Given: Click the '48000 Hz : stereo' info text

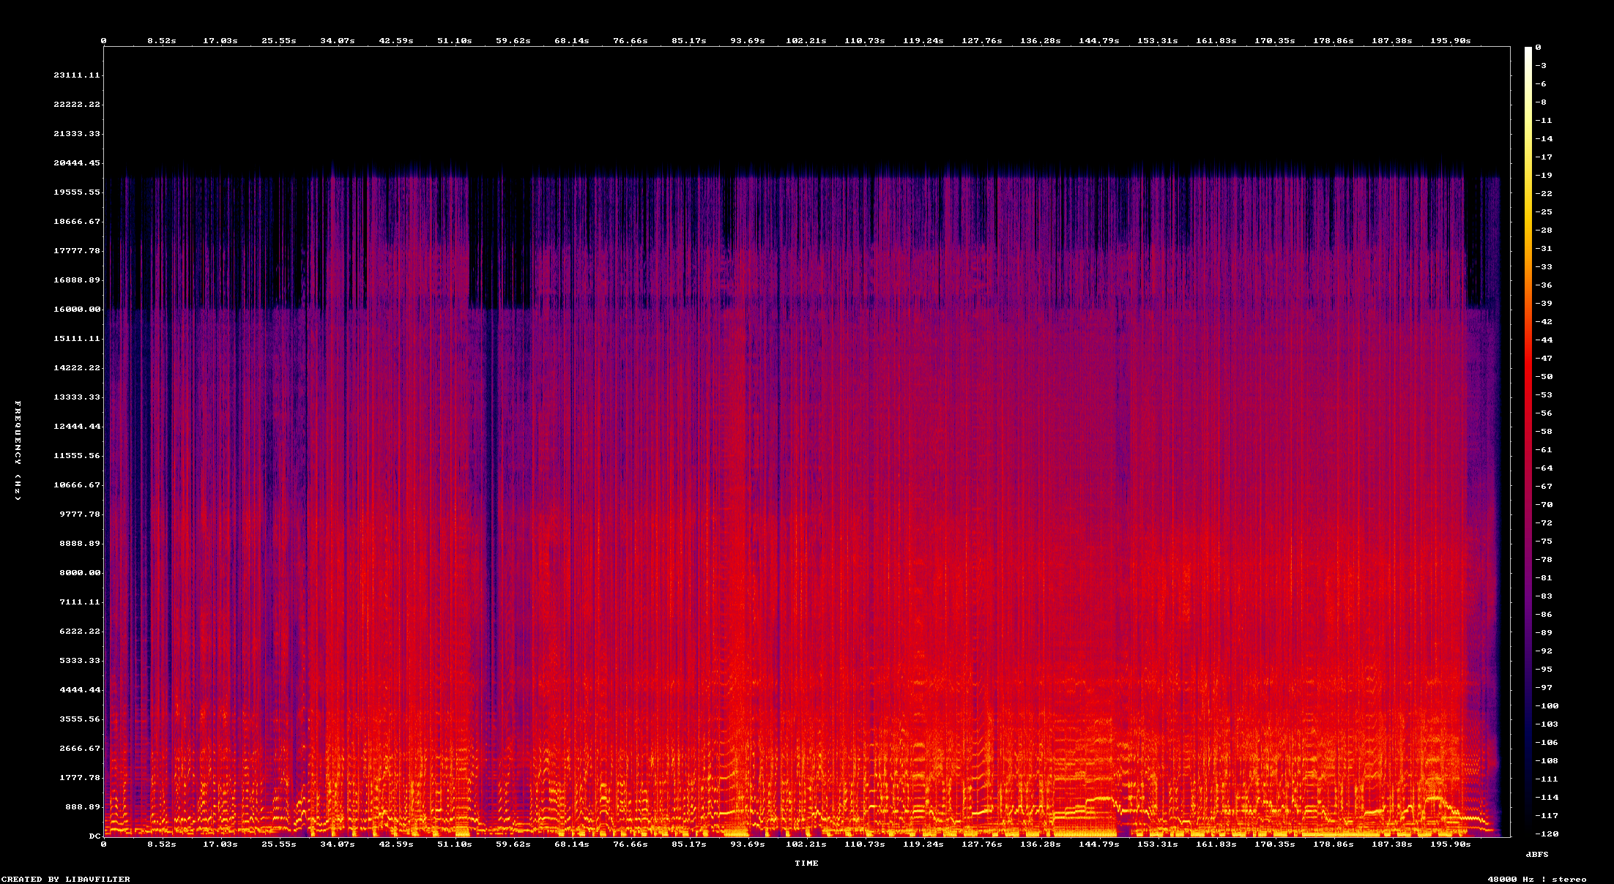Looking at the screenshot, I should tap(1536, 879).
